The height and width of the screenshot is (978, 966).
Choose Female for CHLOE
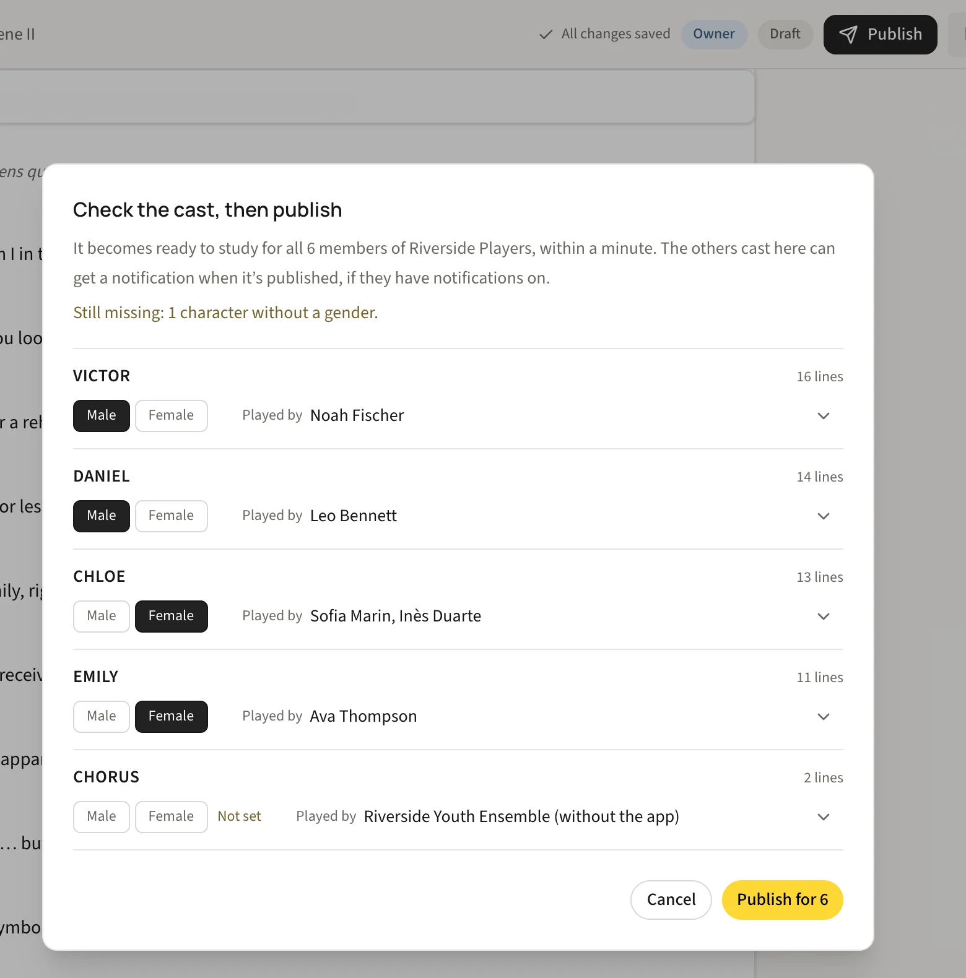tap(171, 616)
